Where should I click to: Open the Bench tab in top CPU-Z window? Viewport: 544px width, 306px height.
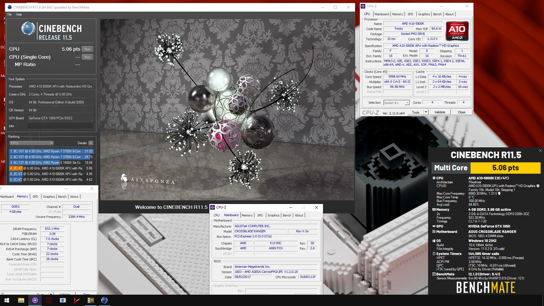(437, 14)
